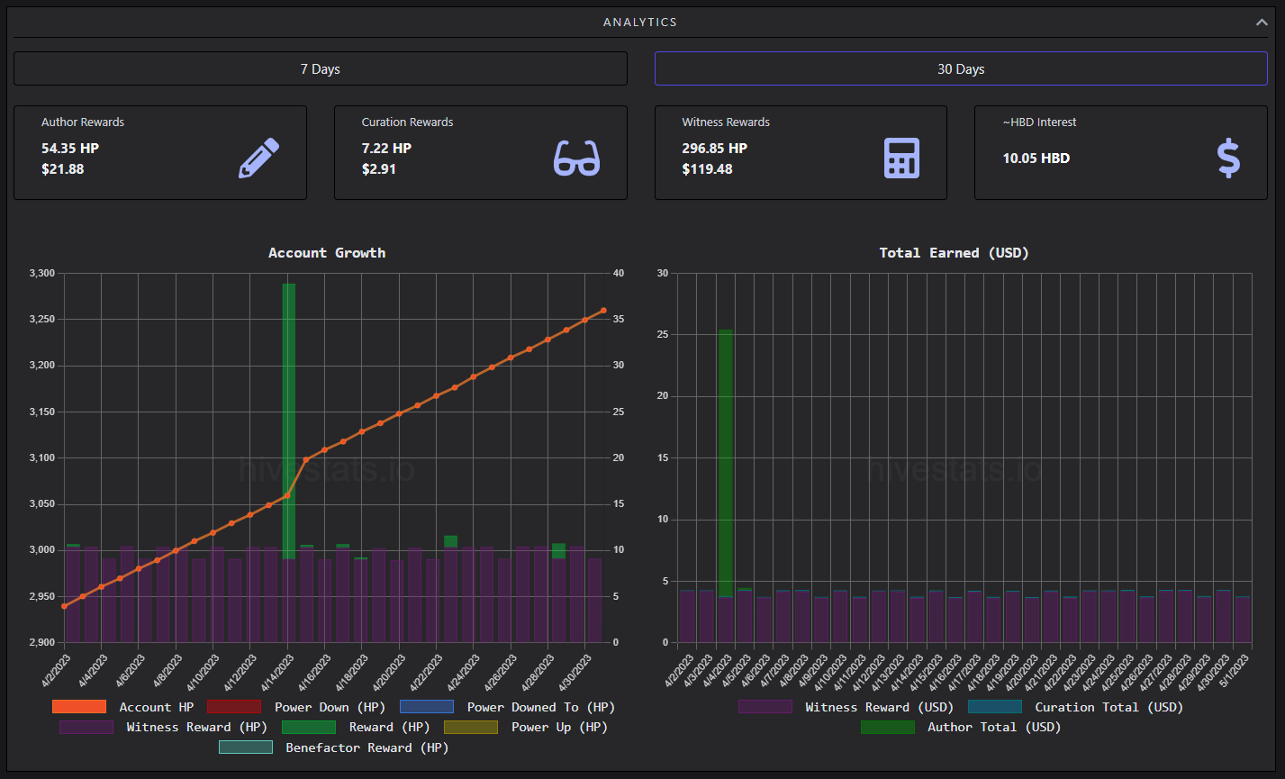Click the Author Total (USD) legend label

click(995, 727)
